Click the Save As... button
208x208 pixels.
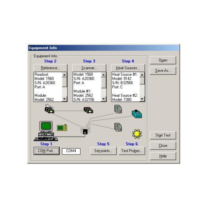tap(163, 71)
